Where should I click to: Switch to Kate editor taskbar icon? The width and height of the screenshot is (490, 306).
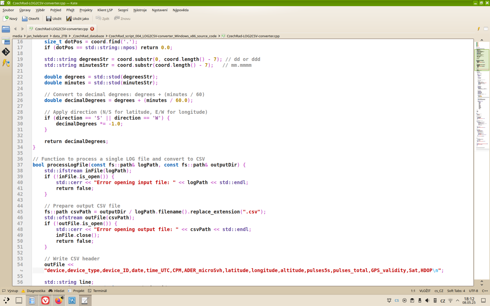click(85, 300)
